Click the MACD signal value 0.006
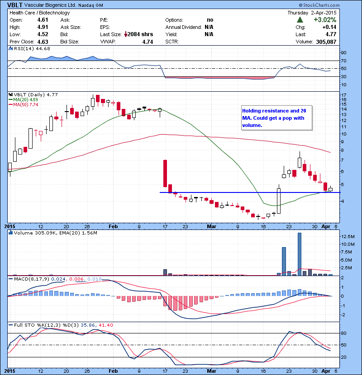The width and height of the screenshot is (362, 375). point(76,279)
